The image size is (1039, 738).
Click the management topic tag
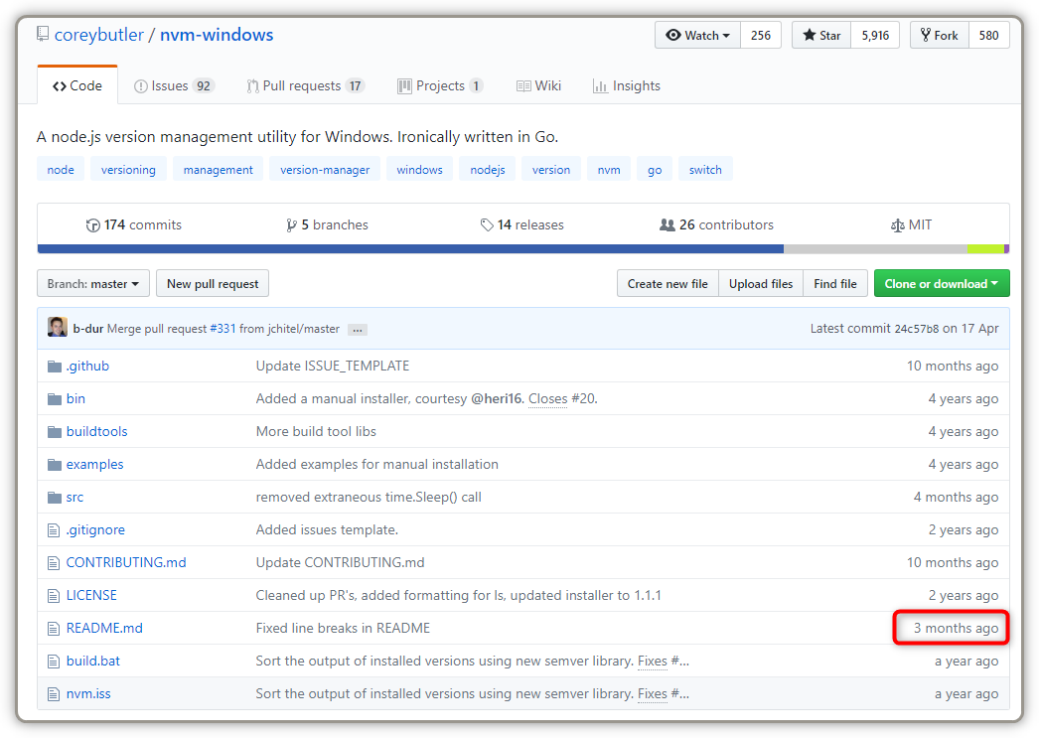218,170
